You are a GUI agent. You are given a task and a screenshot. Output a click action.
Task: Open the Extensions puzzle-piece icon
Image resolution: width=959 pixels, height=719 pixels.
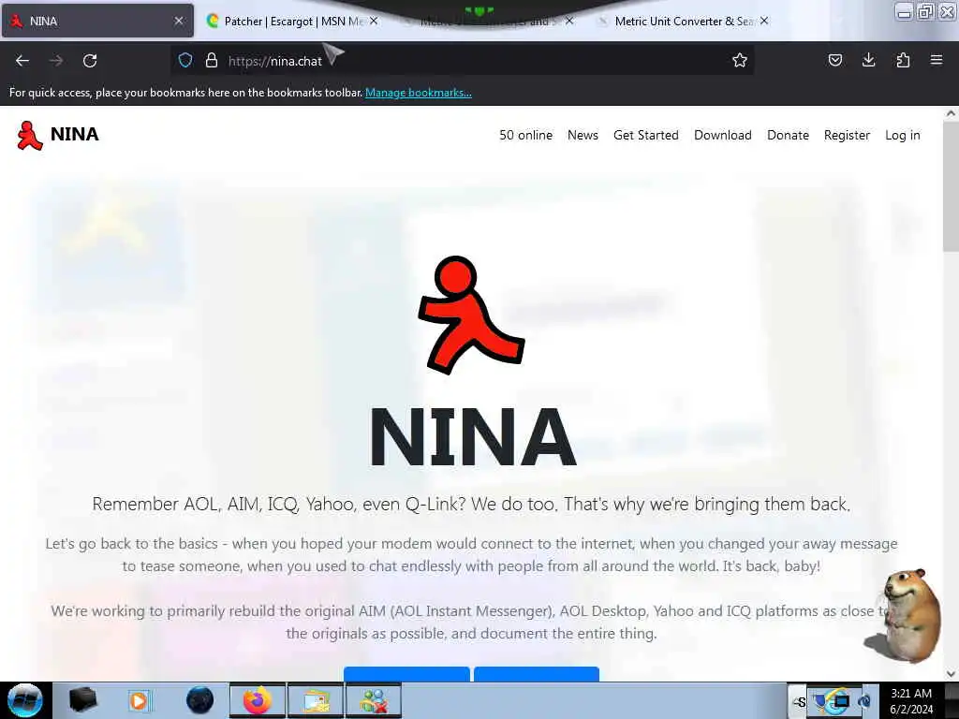(903, 60)
